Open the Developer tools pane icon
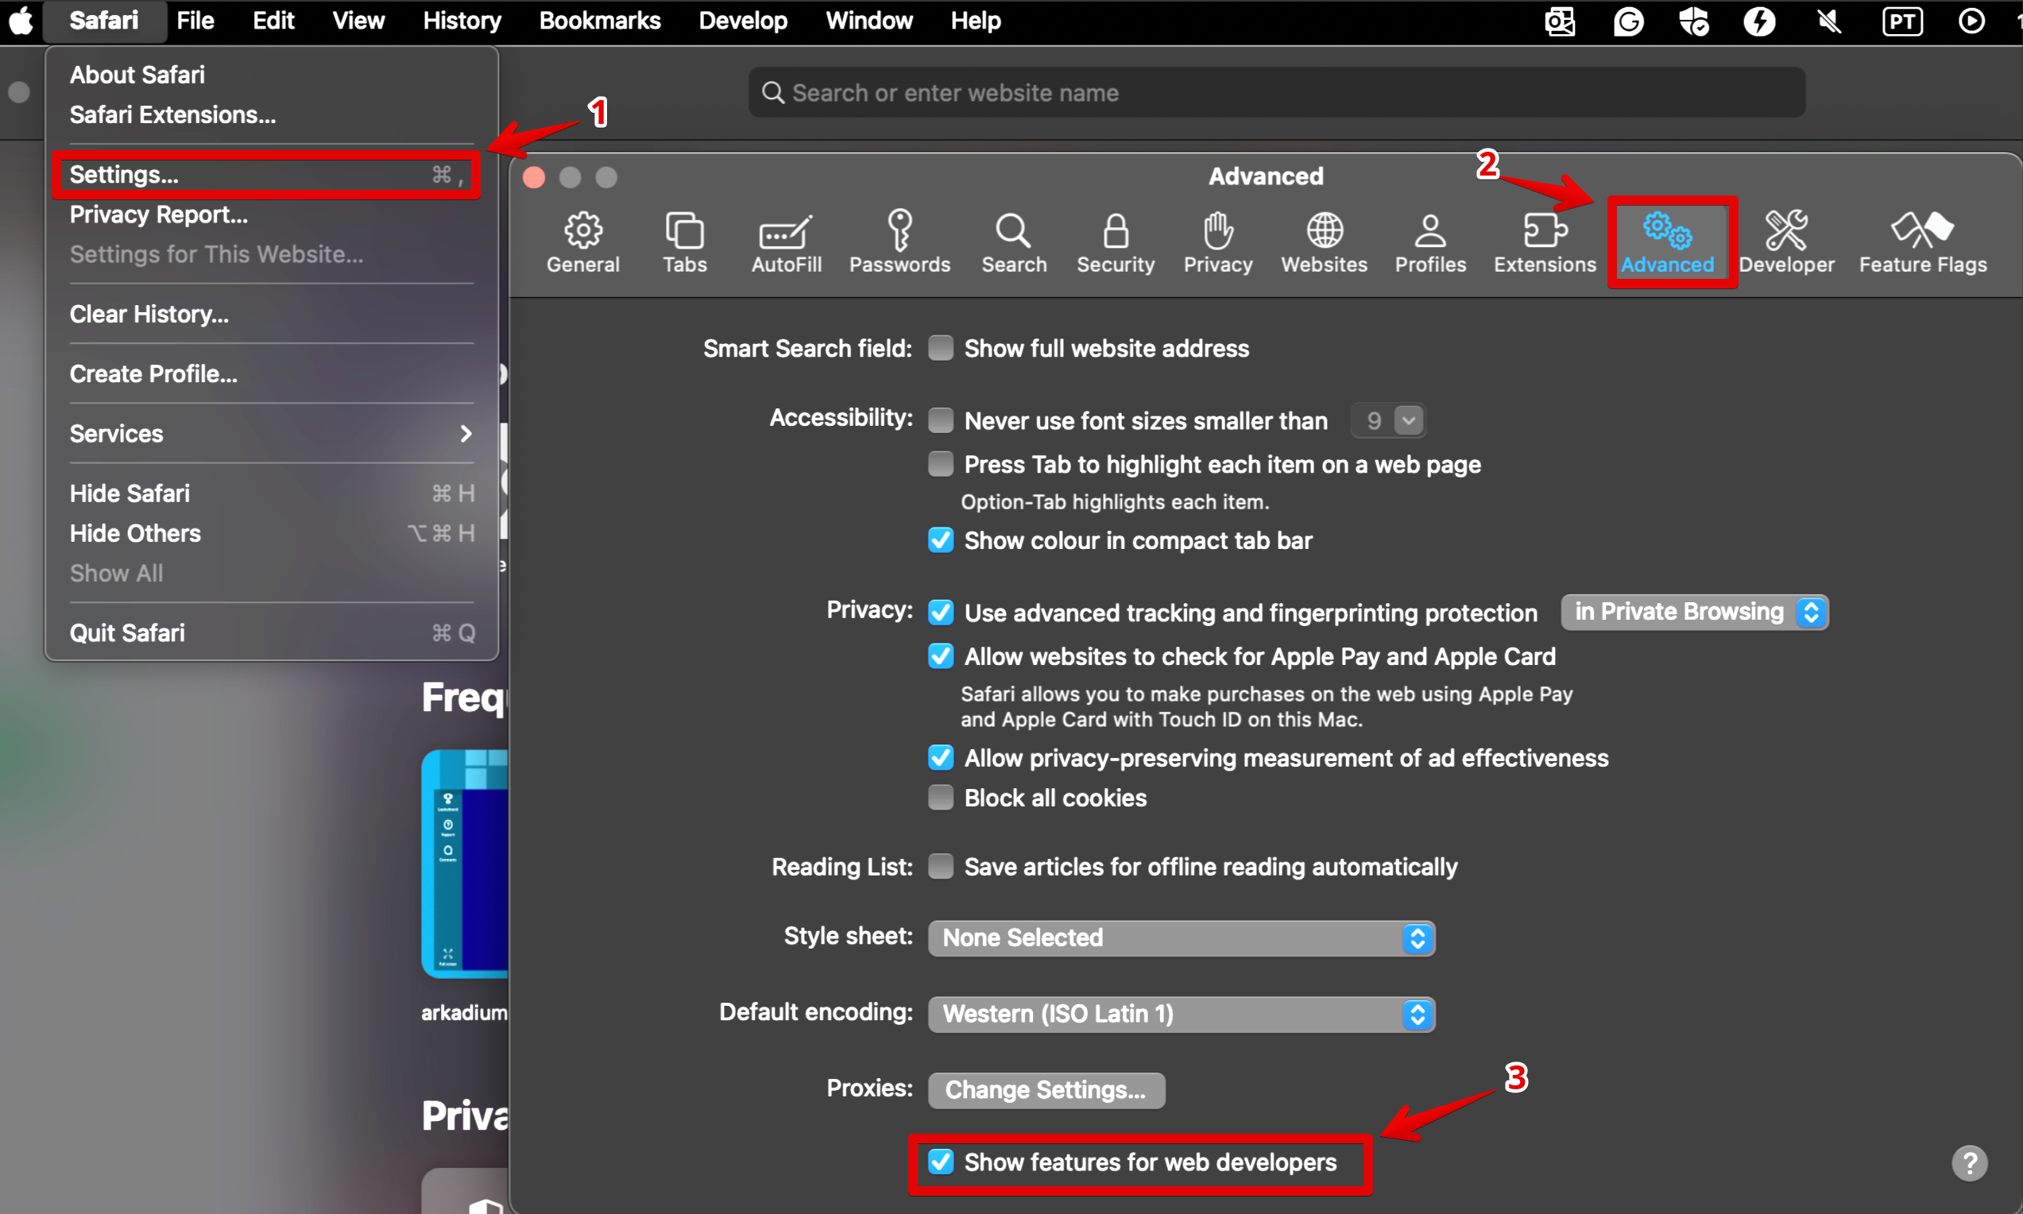 [1785, 242]
